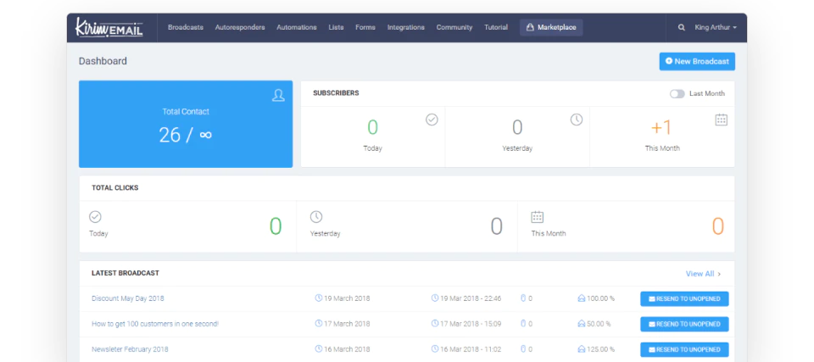Resend Discount May Day 2018 to unopened

click(x=684, y=298)
